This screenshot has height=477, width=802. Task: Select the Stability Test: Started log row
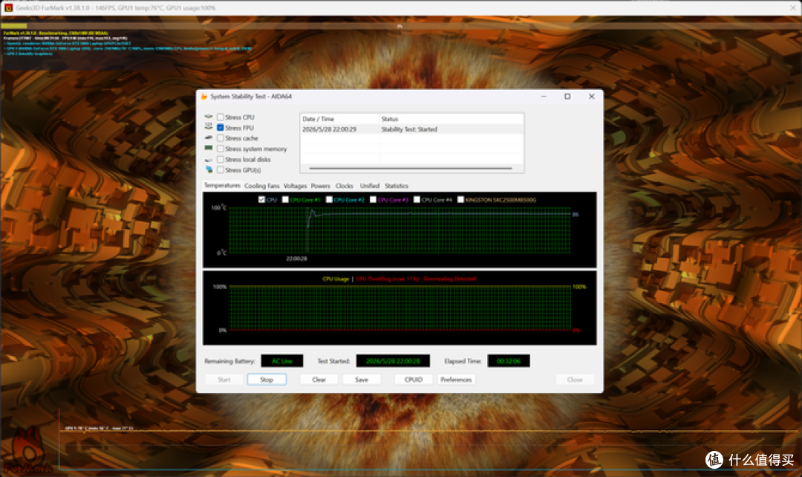click(x=411, y=129)
